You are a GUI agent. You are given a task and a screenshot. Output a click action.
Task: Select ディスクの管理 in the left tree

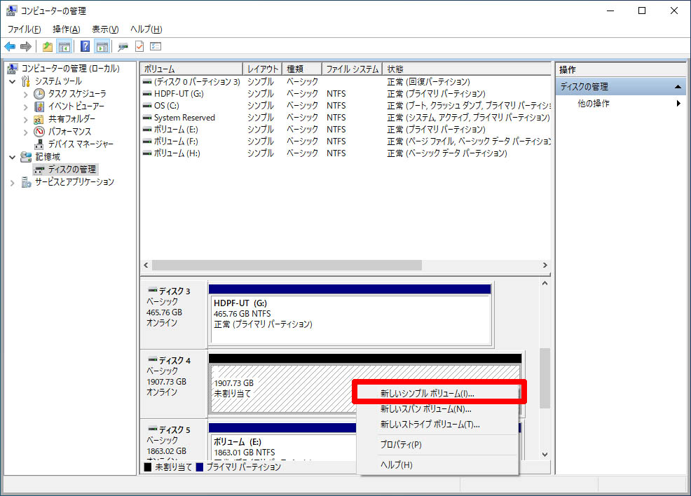coord(71,169)
